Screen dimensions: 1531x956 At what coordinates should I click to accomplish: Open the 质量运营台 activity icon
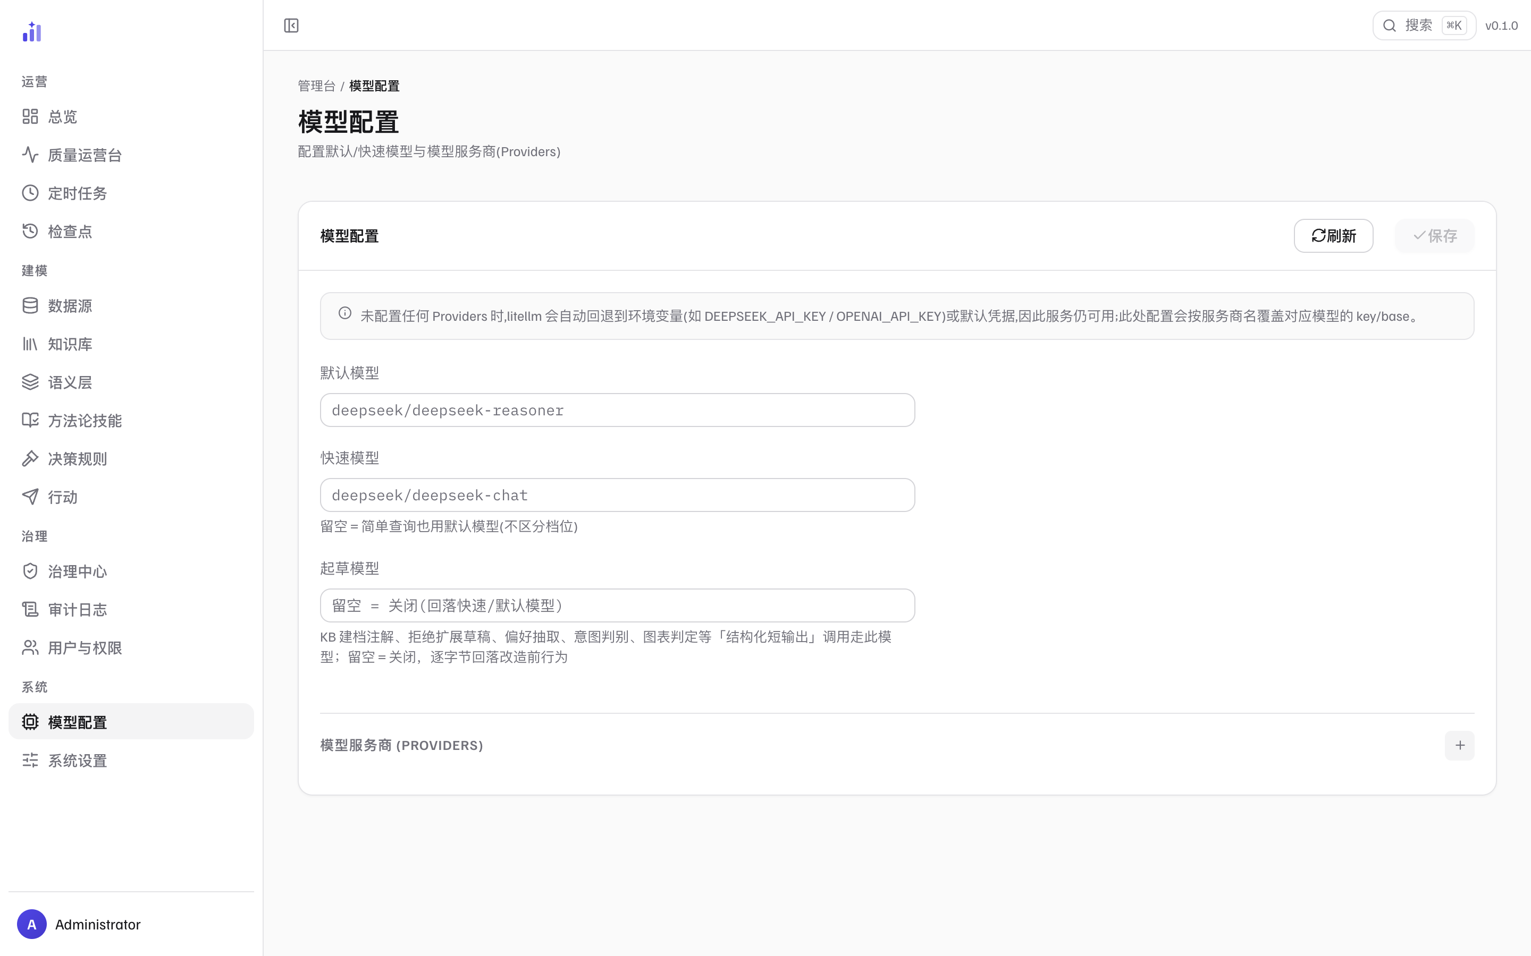pyautogui.click(x=30, y=155)
